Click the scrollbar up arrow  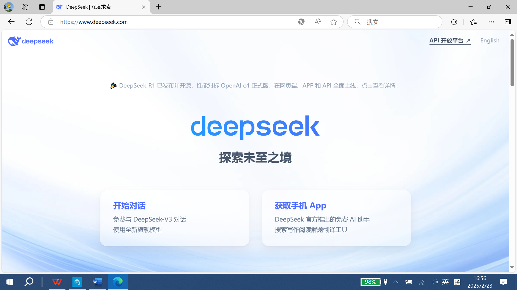512,35
